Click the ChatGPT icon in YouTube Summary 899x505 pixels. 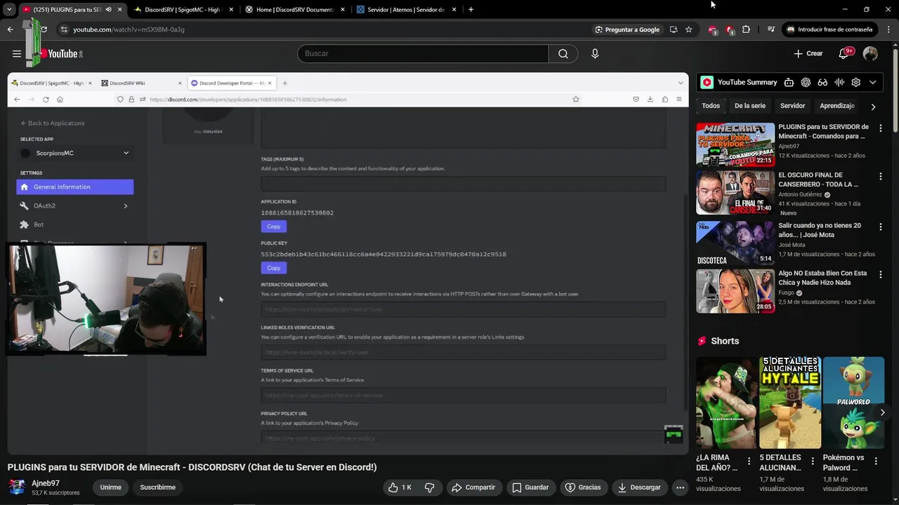coord(806,82)
